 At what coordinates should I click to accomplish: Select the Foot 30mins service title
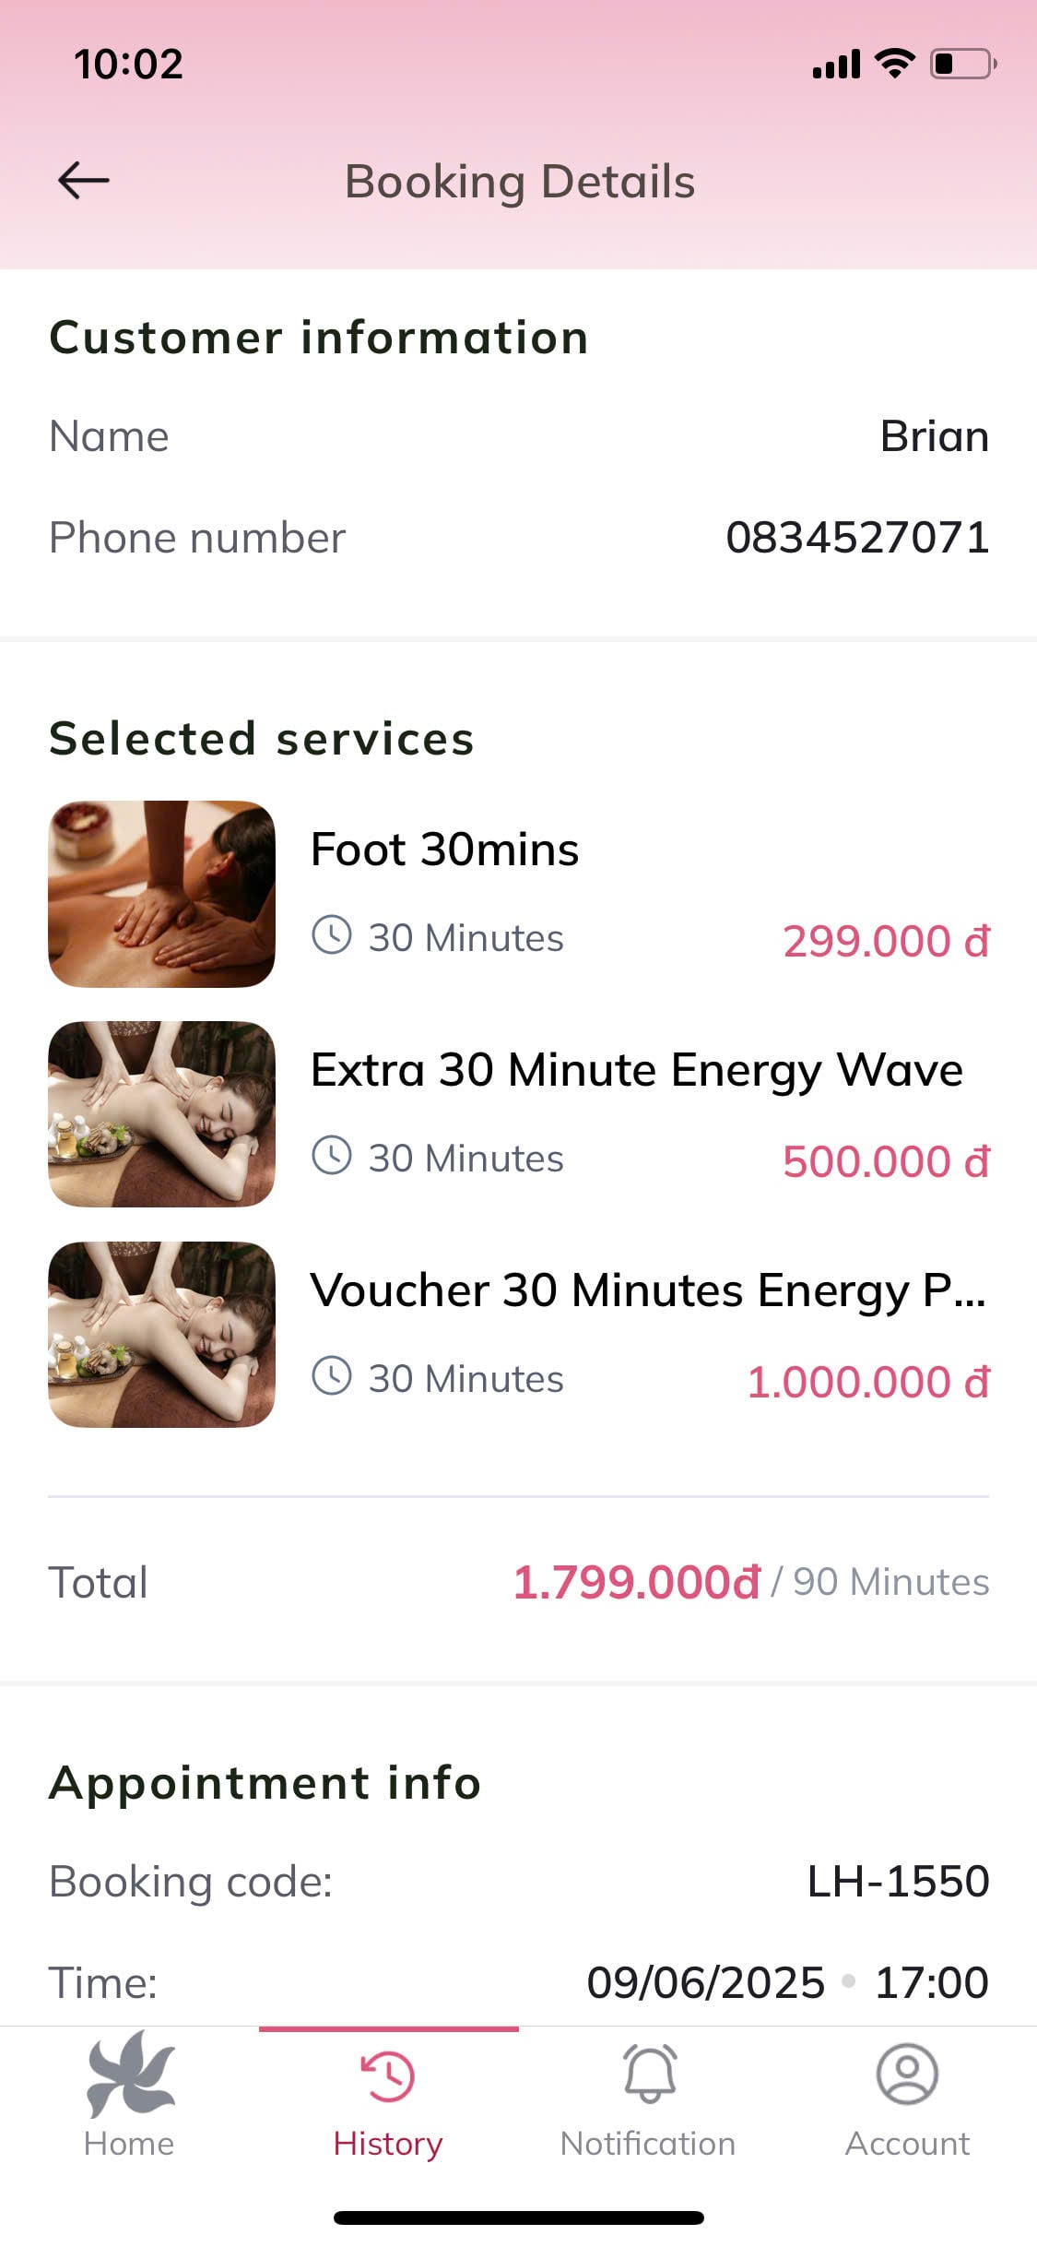tap(444, 850)
